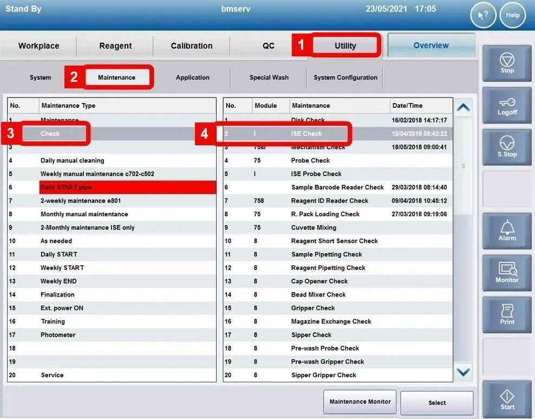Select Pre-wash Probe Check item
This screenshot has width=535, height=419.
coord(338,349)
